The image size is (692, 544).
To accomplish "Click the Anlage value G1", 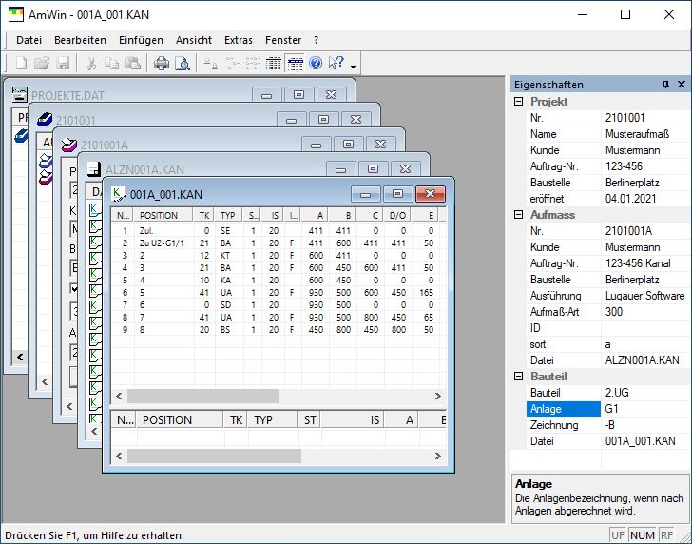I will 611,408.
